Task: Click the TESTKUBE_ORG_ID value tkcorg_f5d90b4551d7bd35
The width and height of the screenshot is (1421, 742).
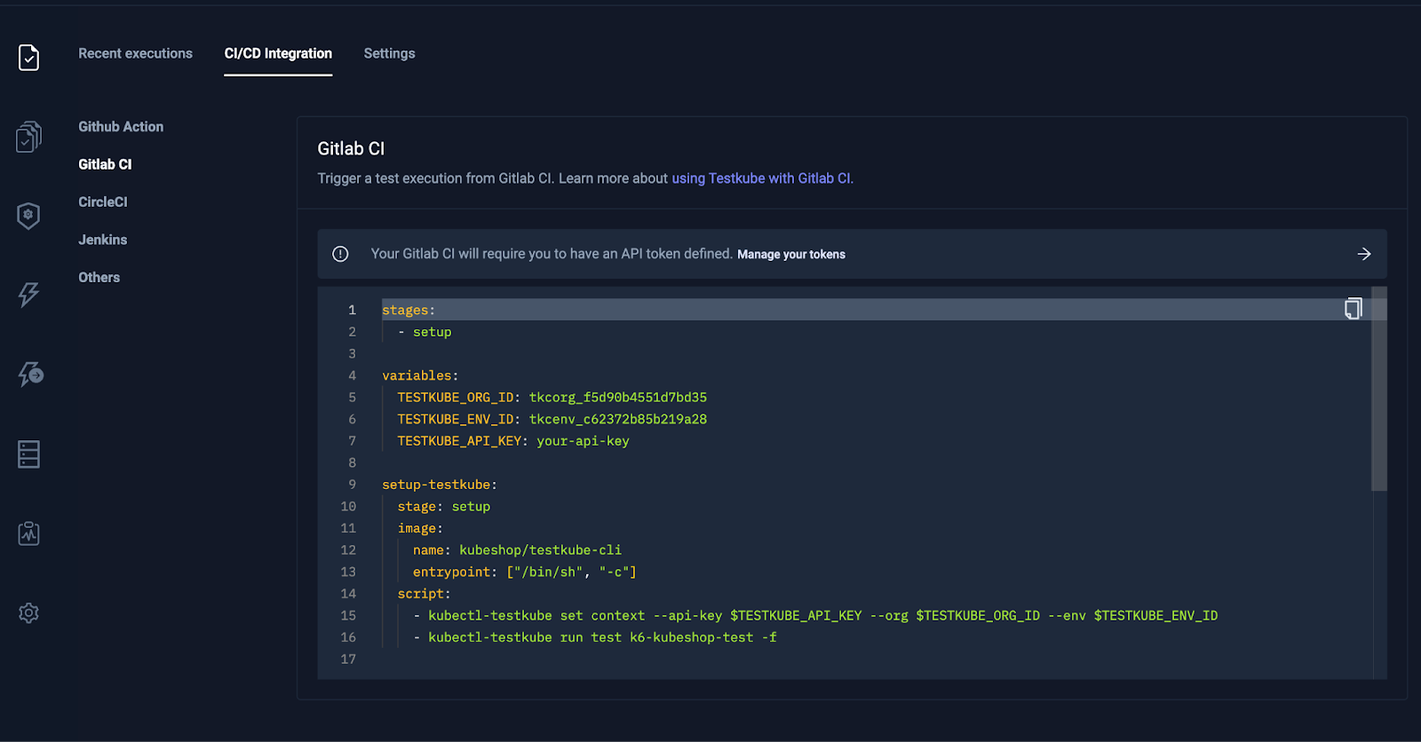Action: point(618,398)
